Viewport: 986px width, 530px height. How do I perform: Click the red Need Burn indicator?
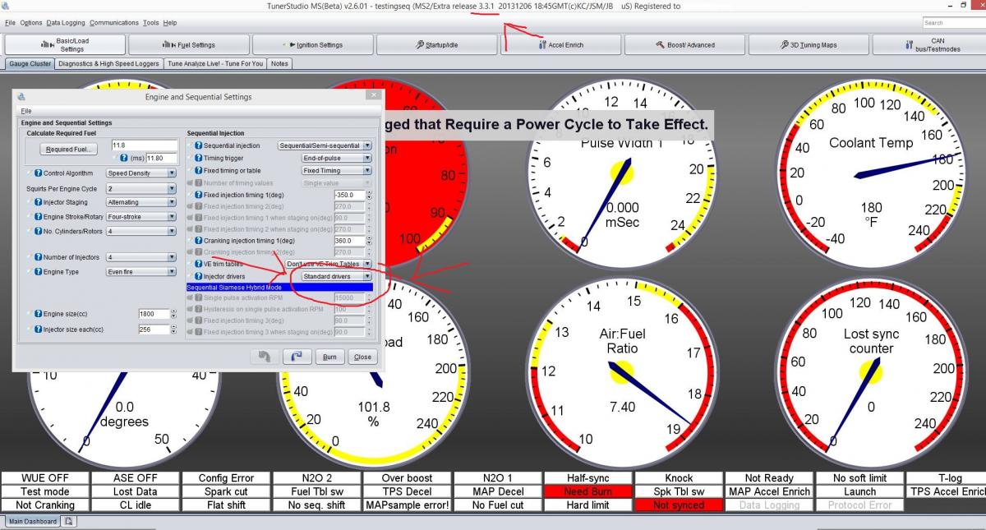(x=588, y=491)
